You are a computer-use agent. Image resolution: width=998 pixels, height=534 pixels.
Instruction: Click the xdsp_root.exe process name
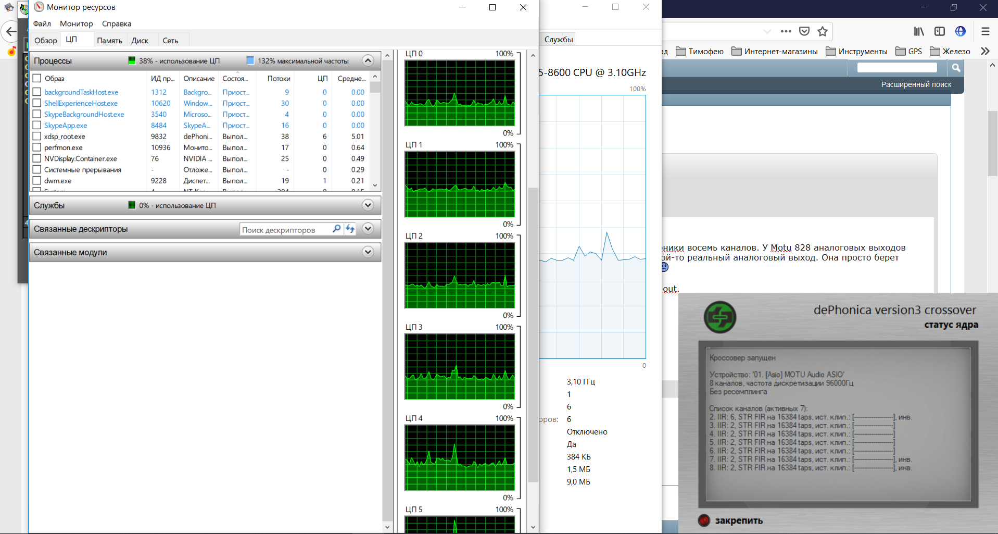coord(65,136)
